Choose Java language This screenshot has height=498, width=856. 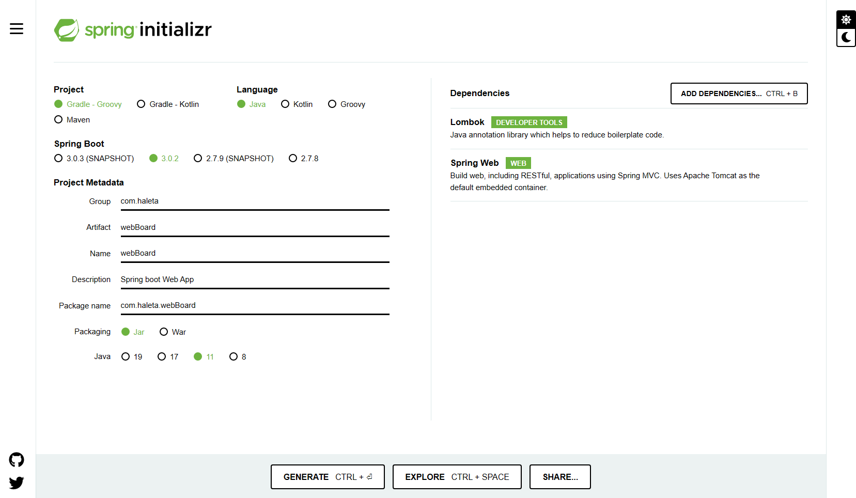[x=252, y=104]
